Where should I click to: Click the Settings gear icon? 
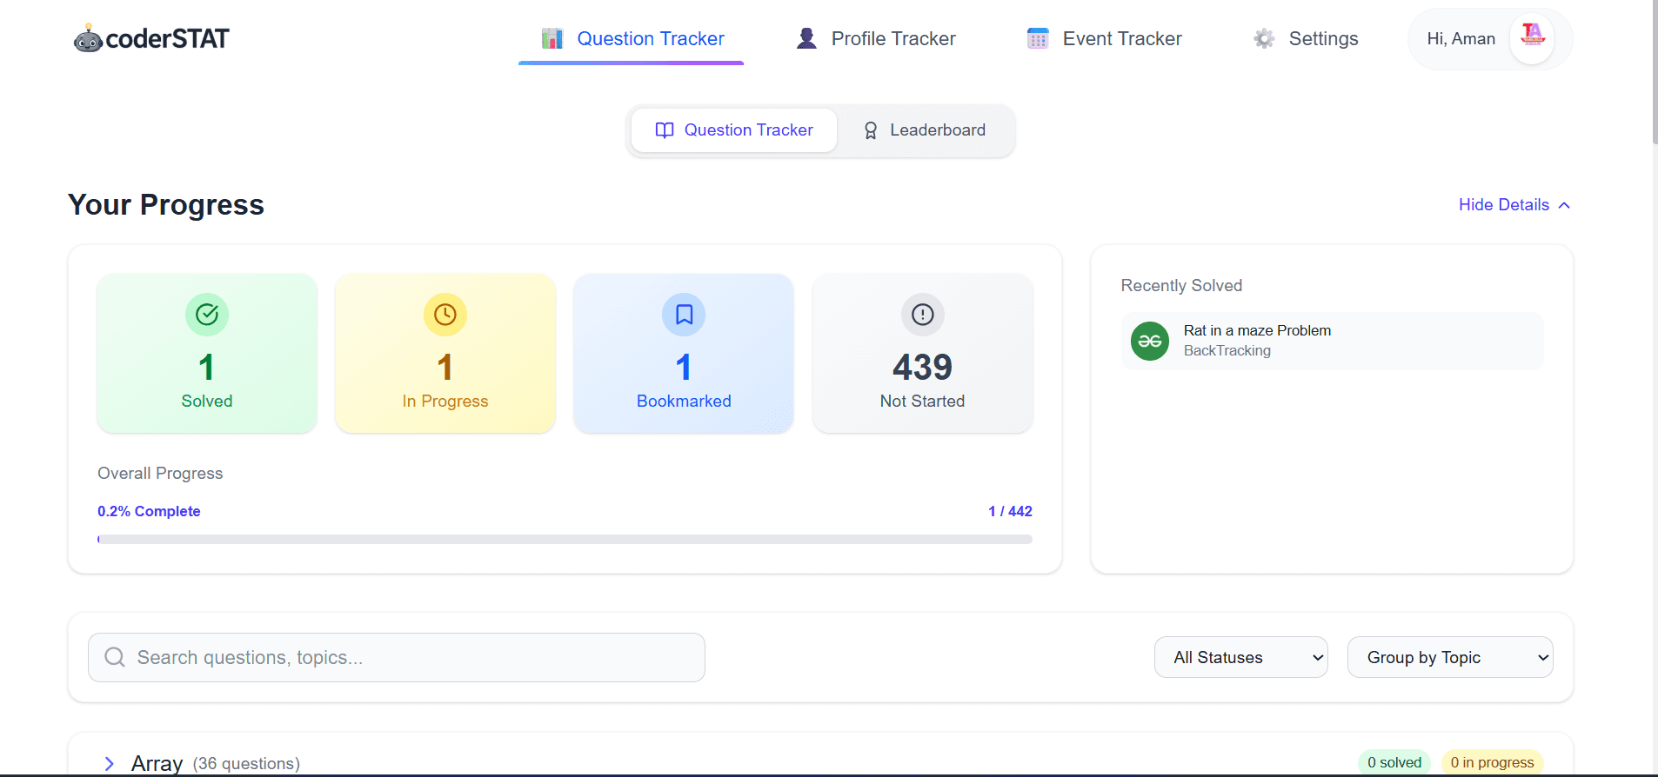pyautogui.click(x=1264, y=38)
